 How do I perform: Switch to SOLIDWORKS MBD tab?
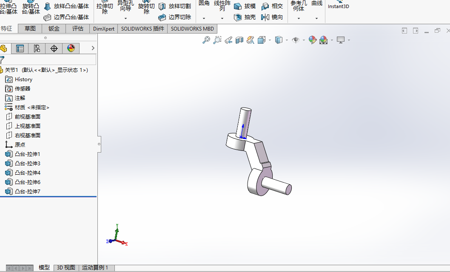(192, 28)
